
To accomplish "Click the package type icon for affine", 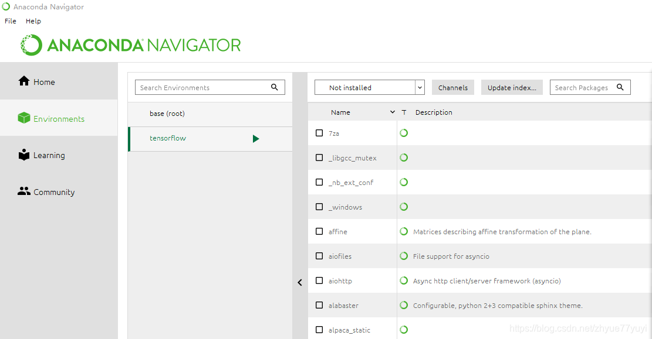I will coord(404,231).
